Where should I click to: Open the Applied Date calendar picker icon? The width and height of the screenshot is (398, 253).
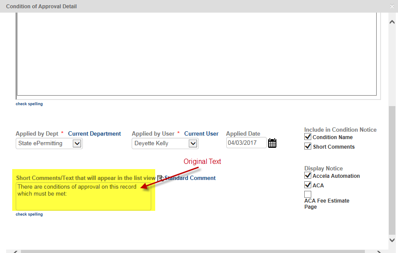pos(272,143)
